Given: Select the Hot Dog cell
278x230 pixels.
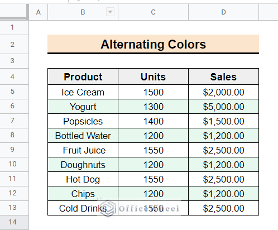Looking at the screenshot, I should [83, 179].
